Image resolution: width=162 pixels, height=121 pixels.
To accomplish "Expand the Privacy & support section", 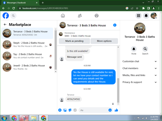I will click(140, 82).
